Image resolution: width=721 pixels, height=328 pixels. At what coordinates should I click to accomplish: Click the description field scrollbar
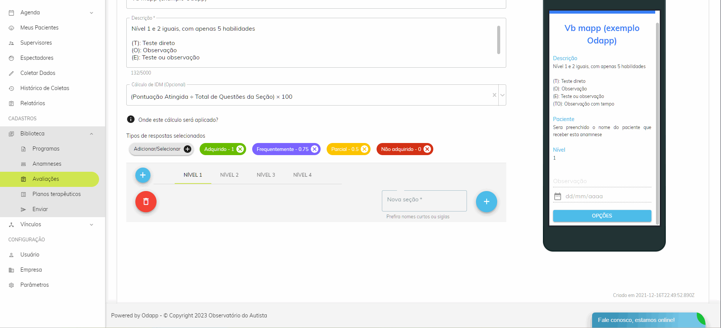coord(499,40)
